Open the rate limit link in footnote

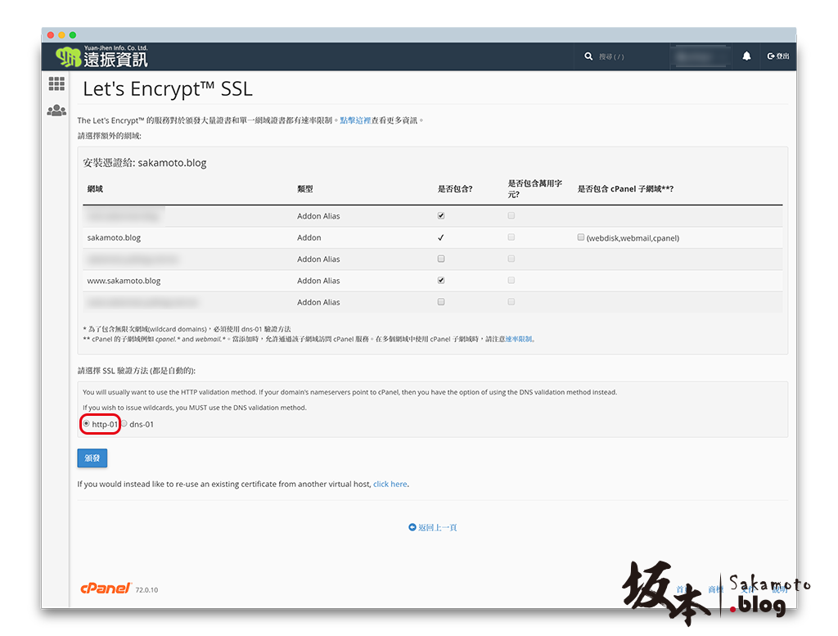519,339
